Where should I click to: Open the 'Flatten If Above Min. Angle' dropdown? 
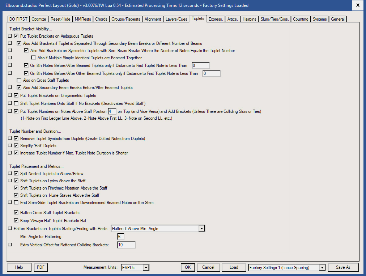coord(201,228)
